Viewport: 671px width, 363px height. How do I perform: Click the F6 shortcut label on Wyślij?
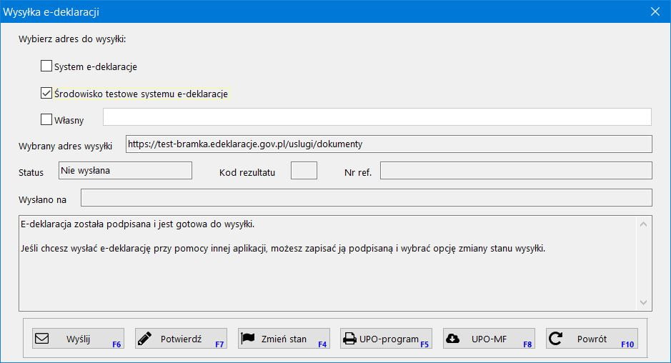(x=117, y=344)
